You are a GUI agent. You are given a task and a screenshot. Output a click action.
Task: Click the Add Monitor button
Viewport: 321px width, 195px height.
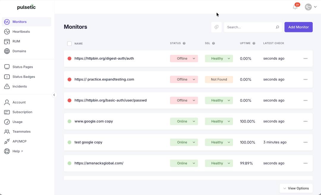(298, 27)
